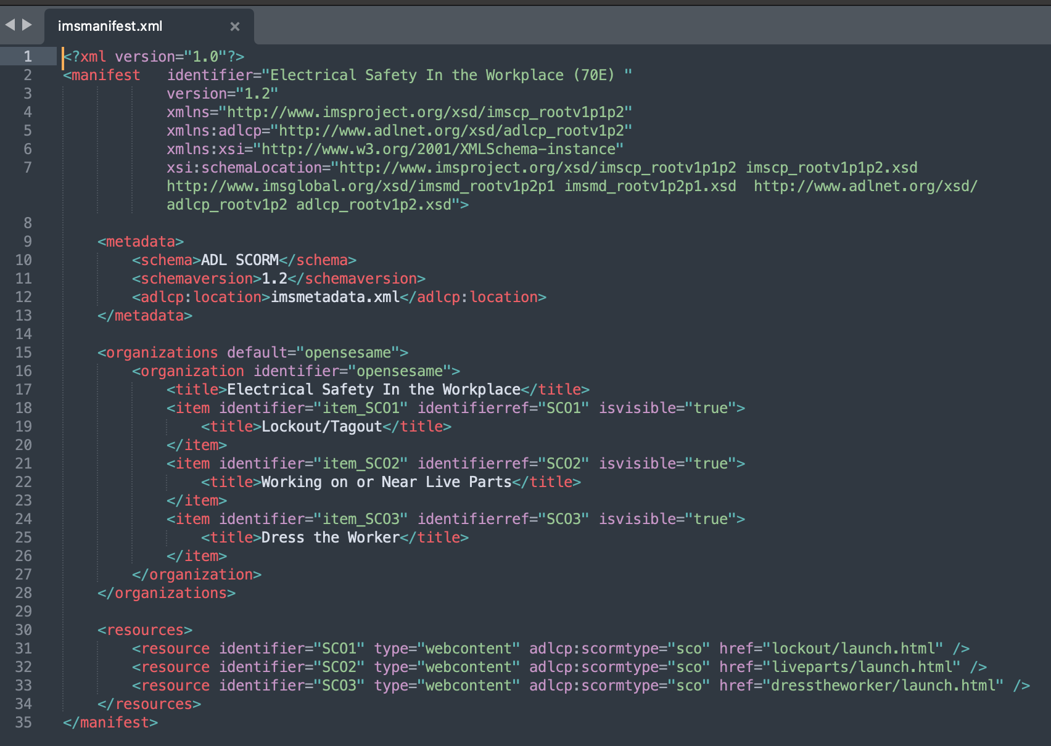Click the imsmetadata.xml location text

coord(335,297)
